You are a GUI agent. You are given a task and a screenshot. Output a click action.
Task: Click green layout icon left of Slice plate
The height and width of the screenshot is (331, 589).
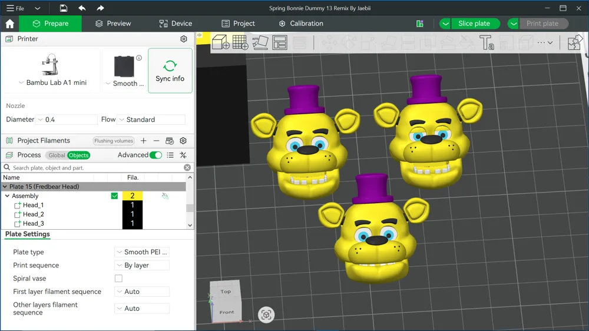click(x=420, y=24)
